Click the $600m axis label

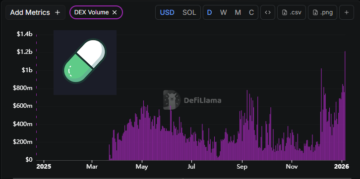pyautogui.click(x=23, y=106)
